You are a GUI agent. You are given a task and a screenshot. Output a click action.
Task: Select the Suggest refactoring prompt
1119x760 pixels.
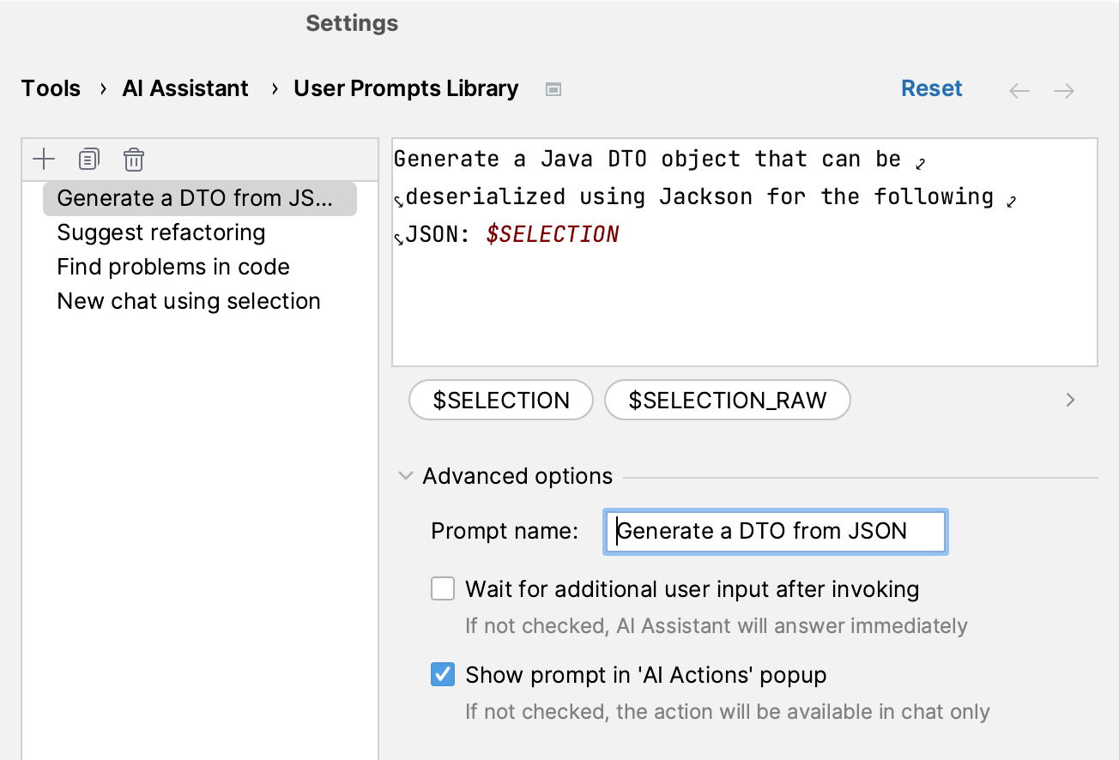click(x=160, y=232)
